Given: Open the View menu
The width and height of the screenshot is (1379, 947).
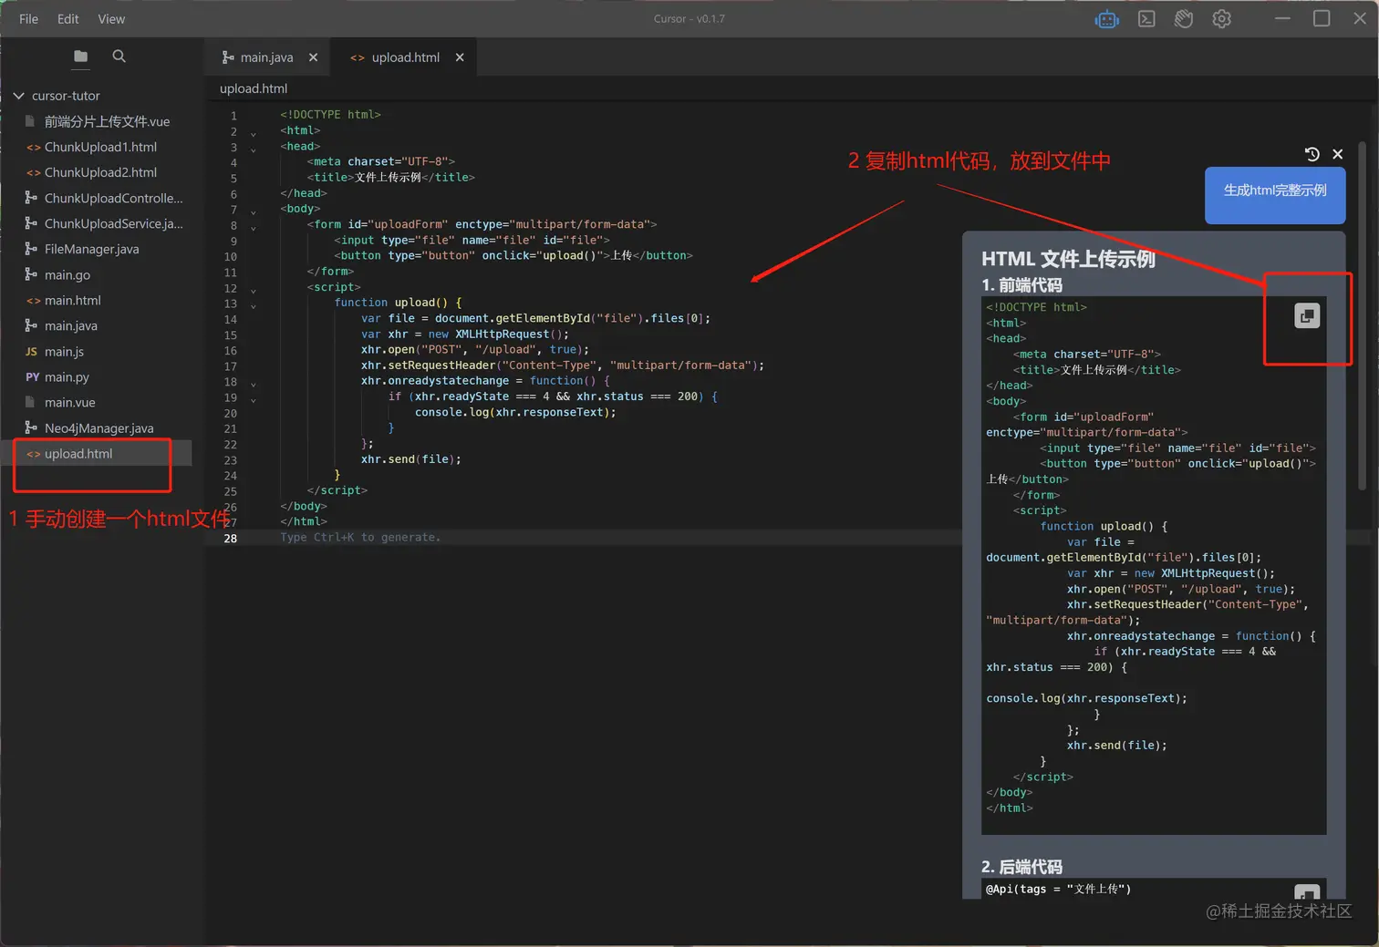Looking at the screenshot, I should tap(110, 18).
